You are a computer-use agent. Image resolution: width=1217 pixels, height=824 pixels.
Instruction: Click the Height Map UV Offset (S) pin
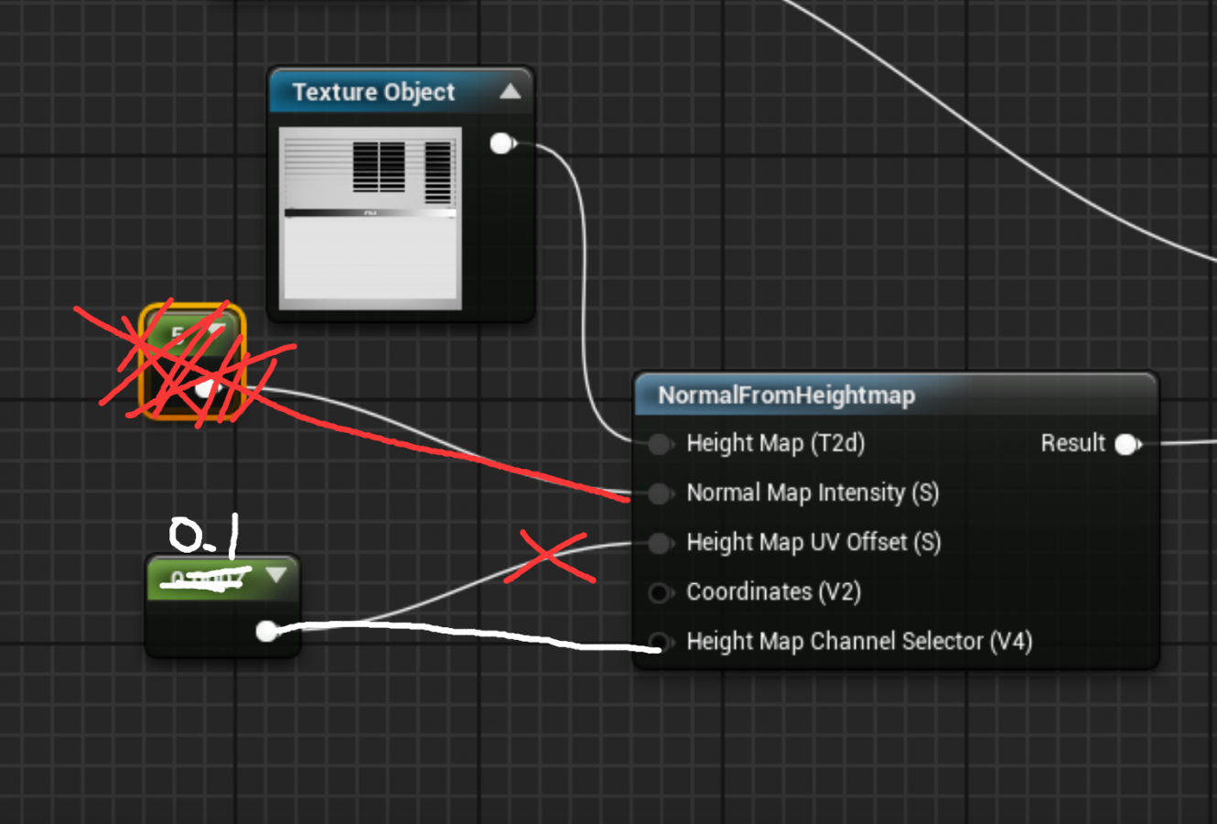pos(659,543)
